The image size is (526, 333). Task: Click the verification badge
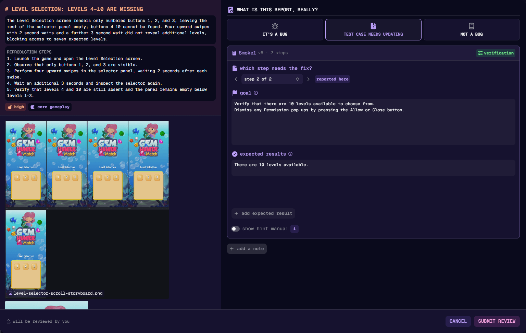click(x=496, y=53)
